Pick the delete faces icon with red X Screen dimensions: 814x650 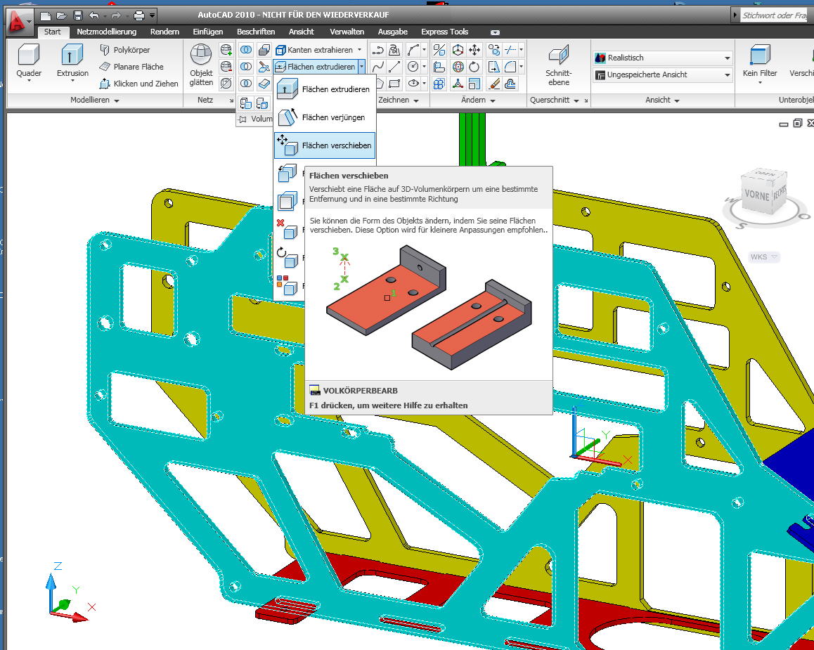coord(287,229)
